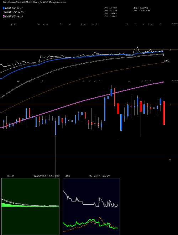Viewport: 178px width, 235px height.
Task: Click the price axis label 7
Action: tap(170, 105)
